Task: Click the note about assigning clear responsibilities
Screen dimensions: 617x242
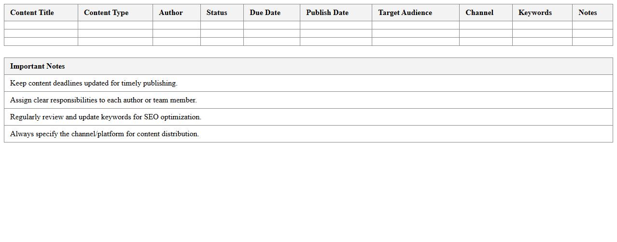Action: point(103,100)
